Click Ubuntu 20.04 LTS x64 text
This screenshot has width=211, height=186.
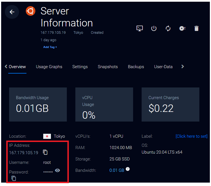point(162,152)
